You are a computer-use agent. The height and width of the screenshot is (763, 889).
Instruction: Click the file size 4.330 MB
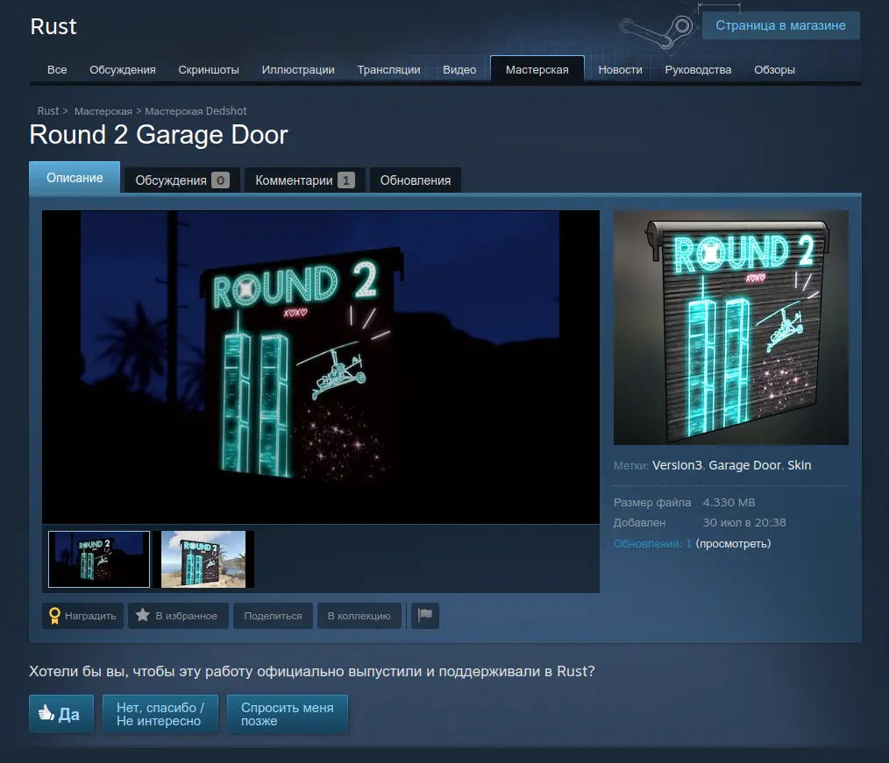729,503
